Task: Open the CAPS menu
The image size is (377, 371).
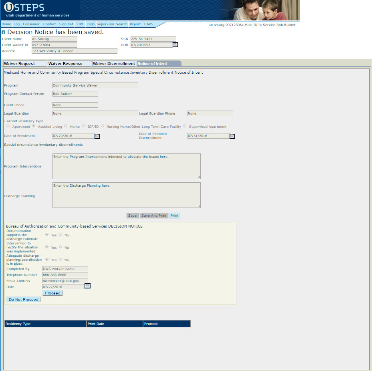Action: click(x=149, y=24)
